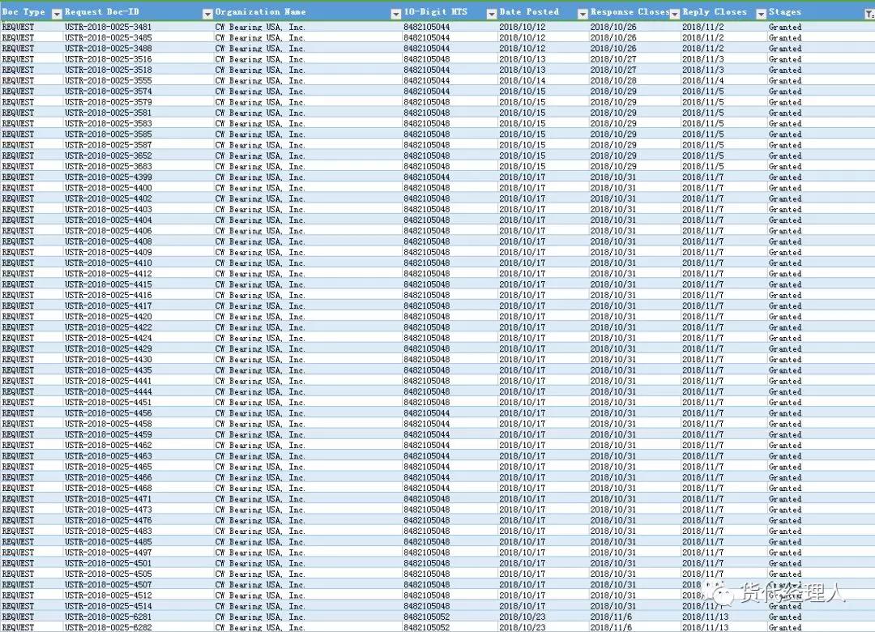Viewport: 875px width, 632px height.
Task: Click HTS code in row USTR-2018-0025-4485
Action: click(427, 541)
